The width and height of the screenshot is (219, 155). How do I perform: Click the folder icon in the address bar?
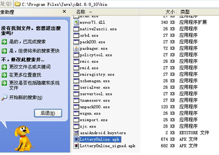pos(18,4)
